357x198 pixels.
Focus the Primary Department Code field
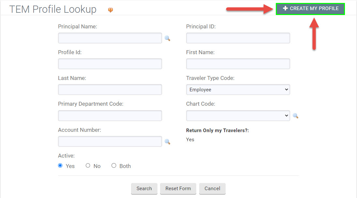[x=110, y=115]
